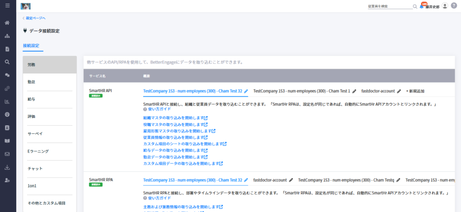Focus the 従業員を検索 search field

(390, 6)
